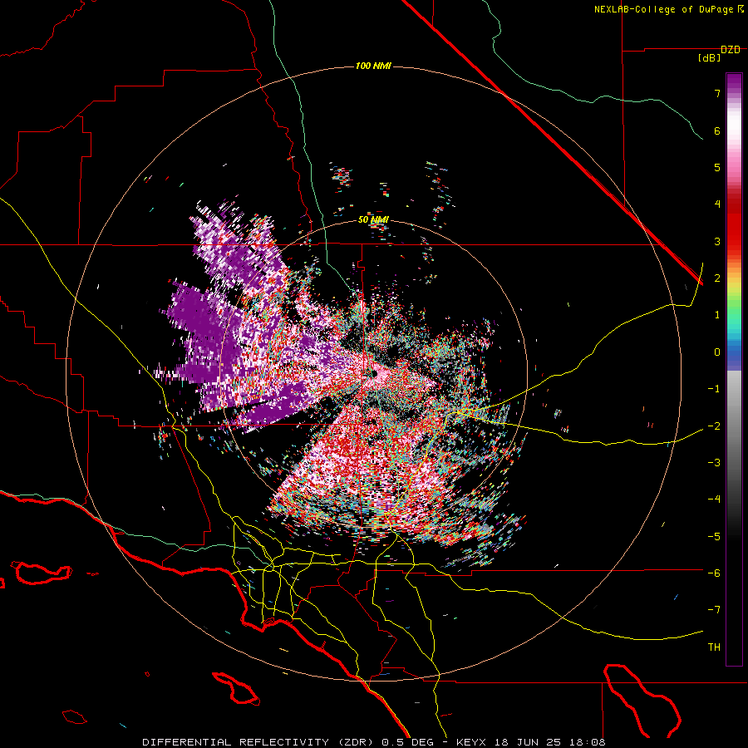The width and height of the screenshot is (748, 748).
Task: Select the "-4" tick label on legend
Action: (x=714, y=499)
